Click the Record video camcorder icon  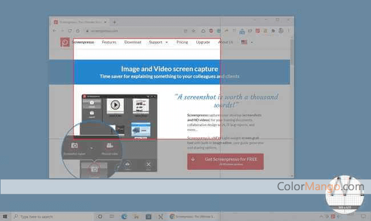[110, 146]
